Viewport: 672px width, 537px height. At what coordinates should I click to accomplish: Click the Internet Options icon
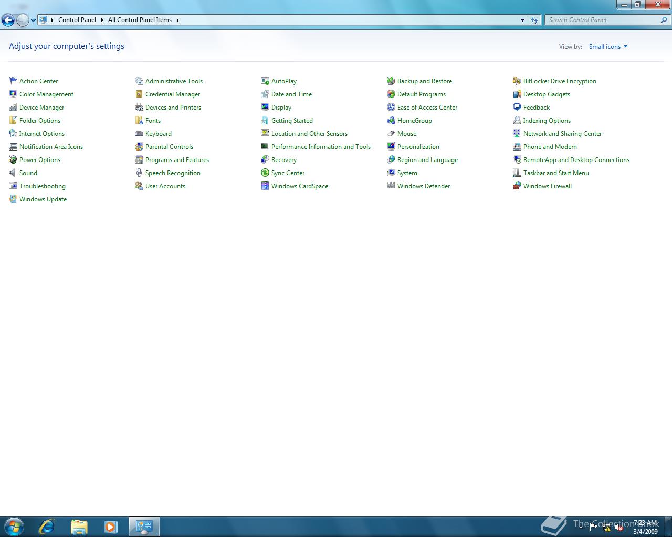tap(13, 133)
